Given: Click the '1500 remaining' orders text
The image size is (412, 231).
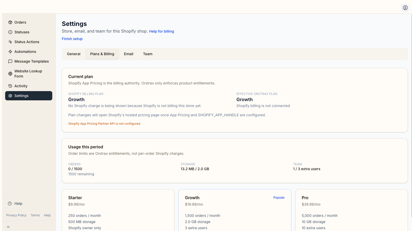Looking at the screenshot, I should tap(81, 174).
